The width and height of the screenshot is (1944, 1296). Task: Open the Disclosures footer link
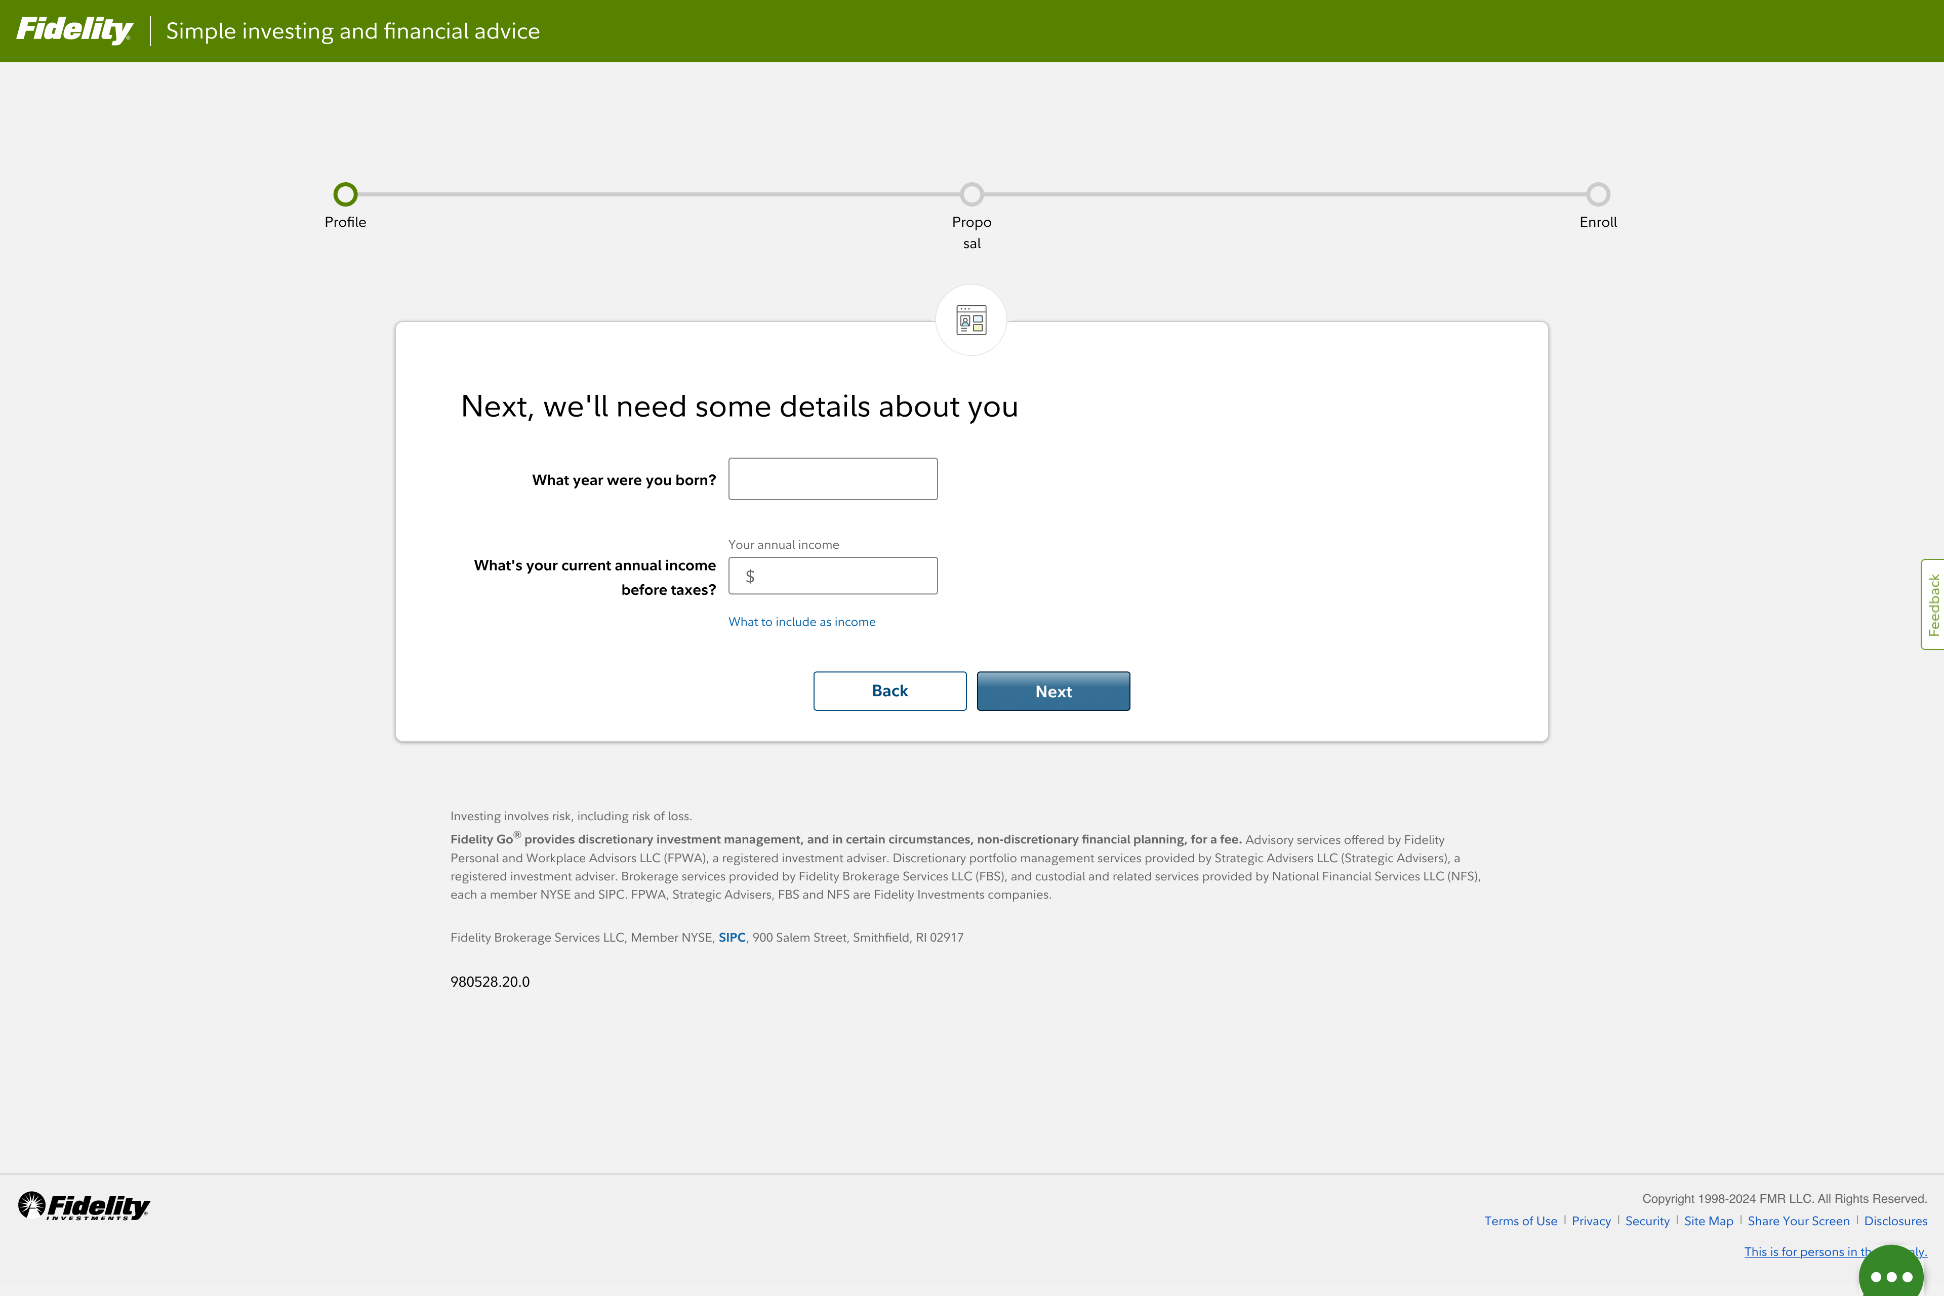click(x=1895, y=1221)
